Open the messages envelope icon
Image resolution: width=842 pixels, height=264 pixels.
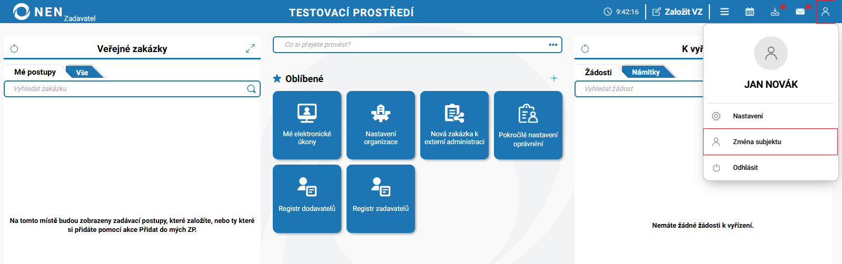[x=800, y=12]
